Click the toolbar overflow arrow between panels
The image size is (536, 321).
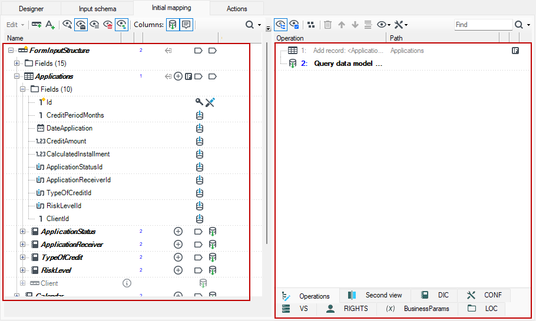(269, 29)
